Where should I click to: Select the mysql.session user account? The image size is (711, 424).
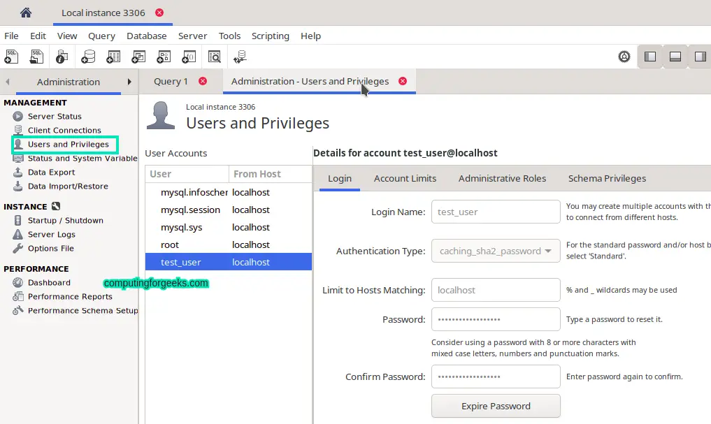click(x=229, y=210)
